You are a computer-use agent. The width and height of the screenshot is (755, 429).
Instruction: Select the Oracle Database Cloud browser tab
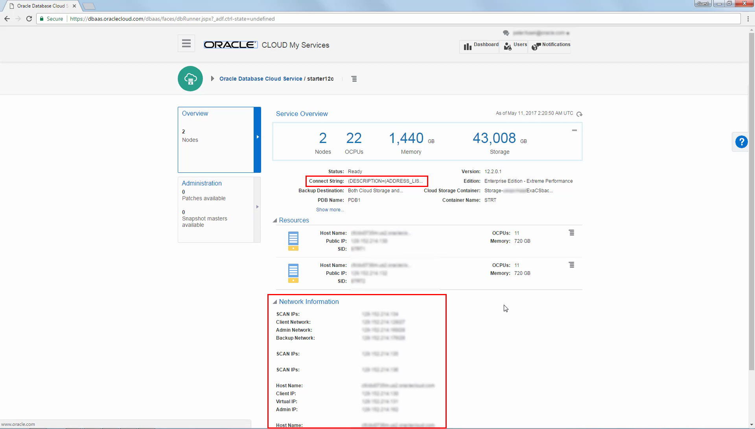[x=41, y=6]
